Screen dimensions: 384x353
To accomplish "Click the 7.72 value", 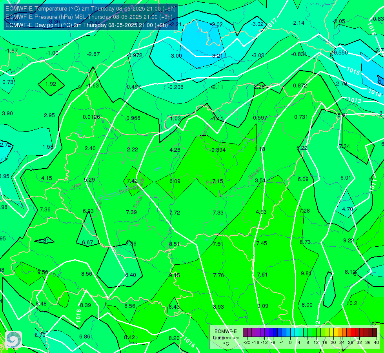I will coord(175,213).
